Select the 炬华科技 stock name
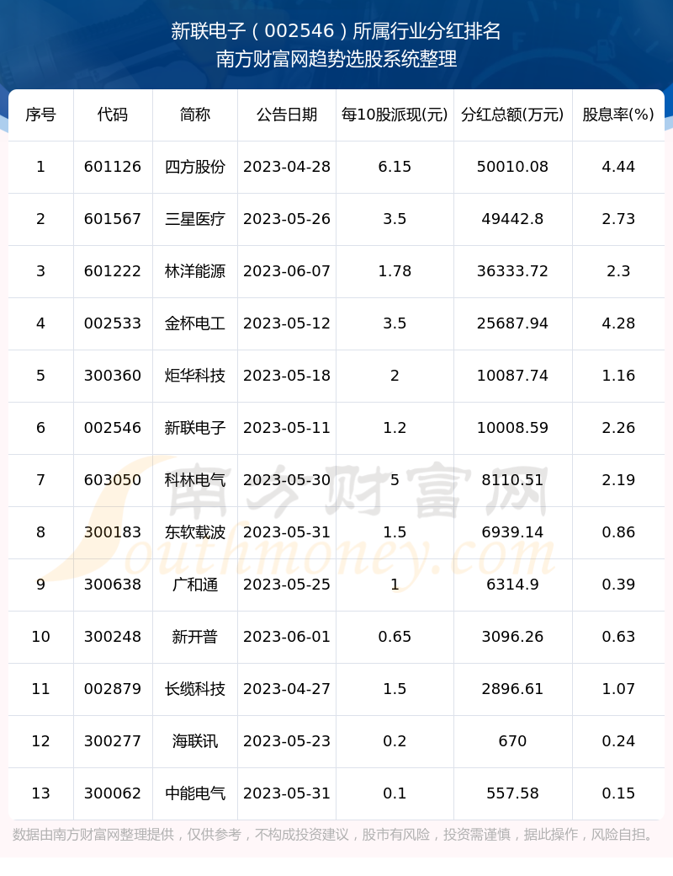 coord(195,376)
